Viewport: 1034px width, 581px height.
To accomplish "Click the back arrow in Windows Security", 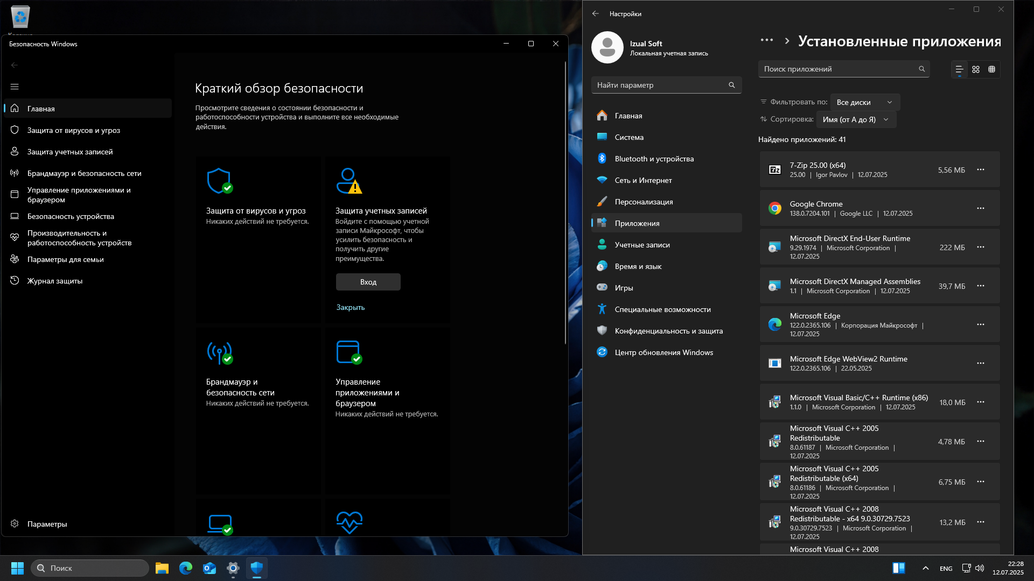I will click(15, 65).
